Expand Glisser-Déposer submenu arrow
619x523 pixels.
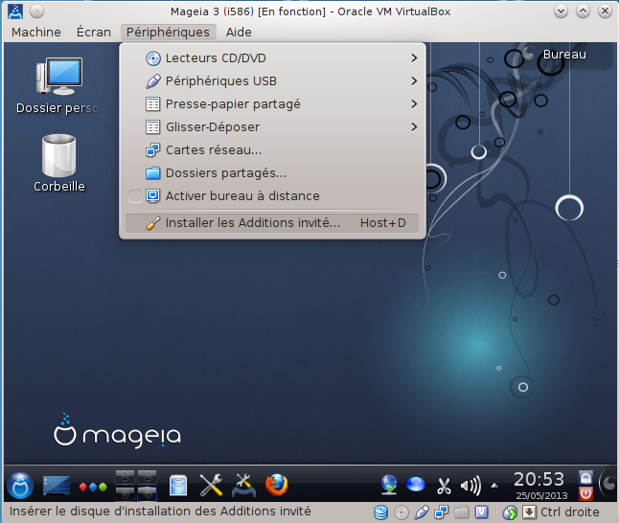(x=414, y=127)
